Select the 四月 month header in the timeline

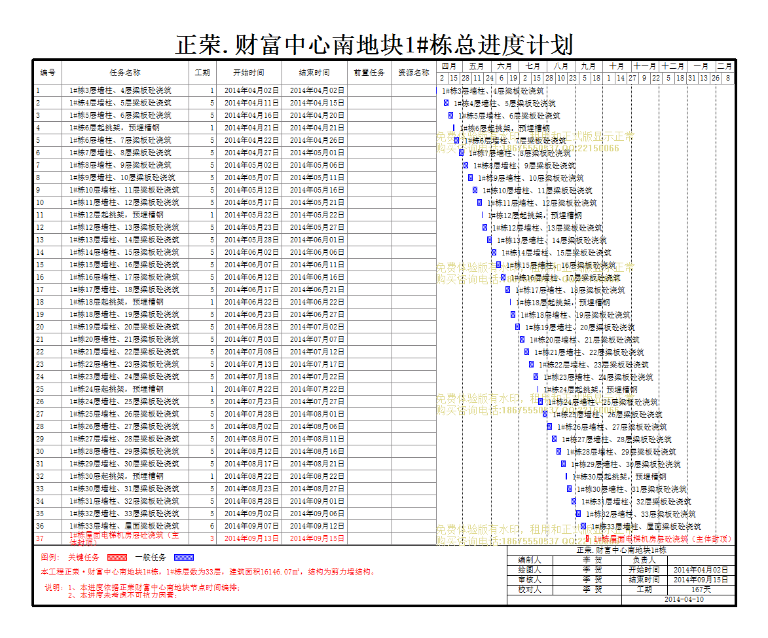point(448,66)
